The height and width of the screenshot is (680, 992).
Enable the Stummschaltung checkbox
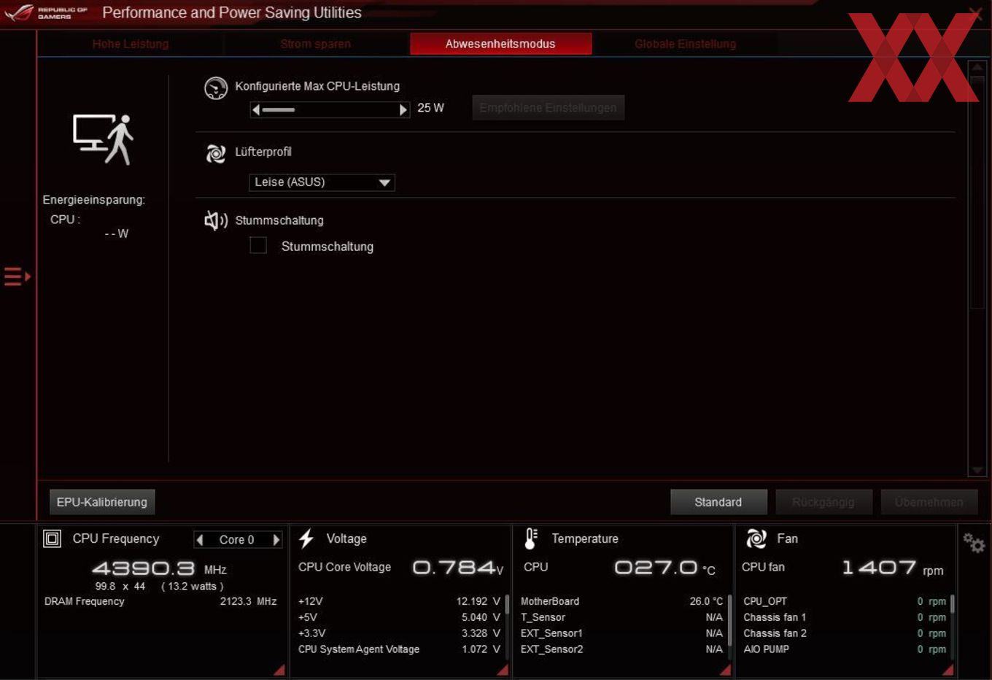pos(258,245)
